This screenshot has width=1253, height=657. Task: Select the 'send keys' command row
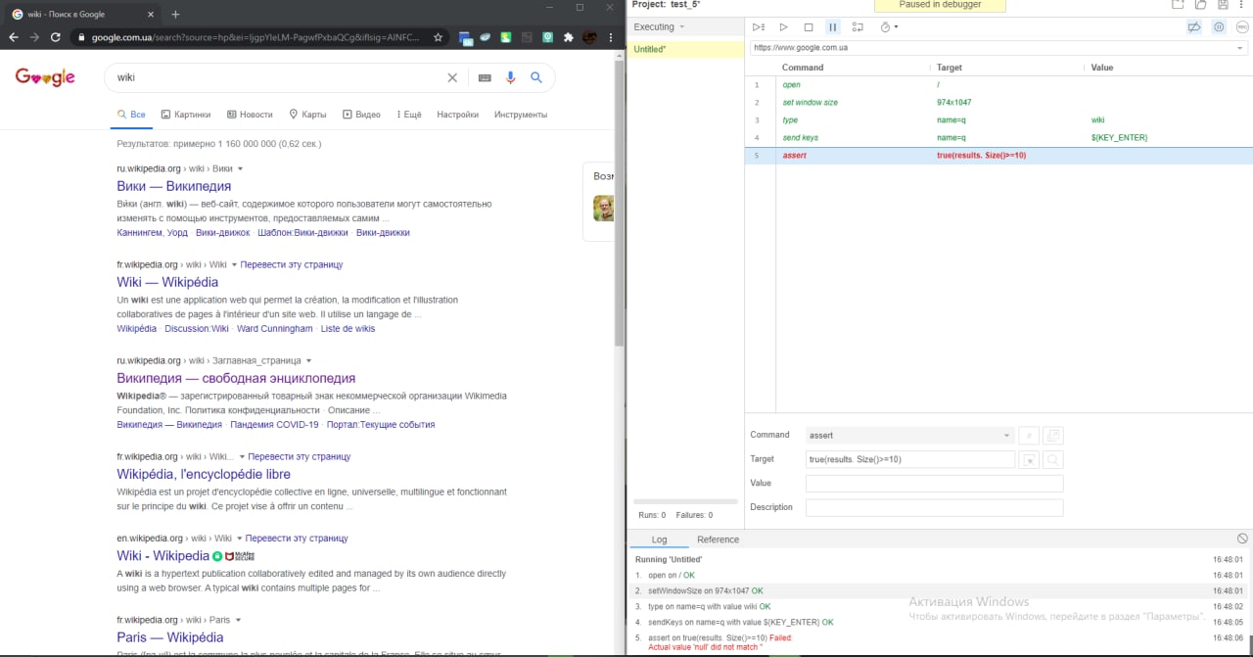998,138
